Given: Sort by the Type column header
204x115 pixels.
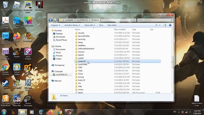Looking at the screenshot, I should pyautogui.click(x=134, y=29).
